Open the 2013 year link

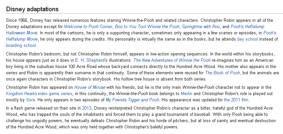[x=87, y=108]
